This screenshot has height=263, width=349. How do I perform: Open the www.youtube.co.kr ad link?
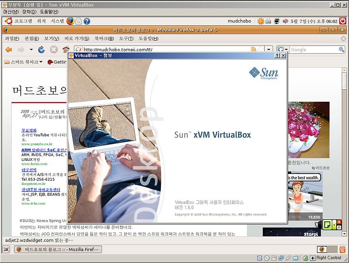pyautogui.click(x=37, y=144)
